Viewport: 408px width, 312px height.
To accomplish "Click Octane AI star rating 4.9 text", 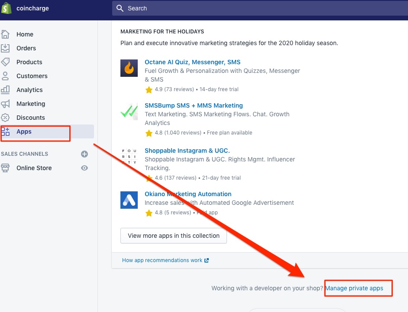I will (175, 89).
